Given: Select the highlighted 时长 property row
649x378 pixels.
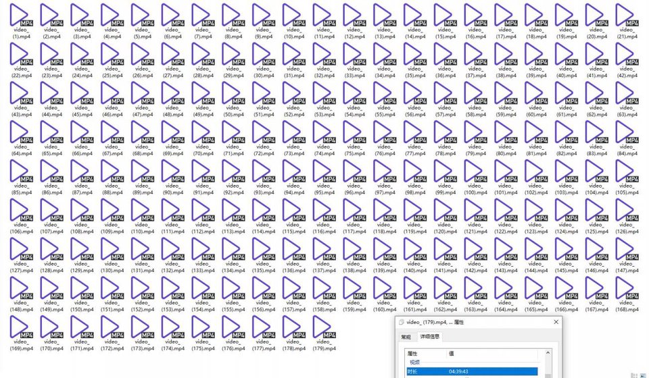Looking at the screenshot, I should pyautogui.click(x=471, y=371).
